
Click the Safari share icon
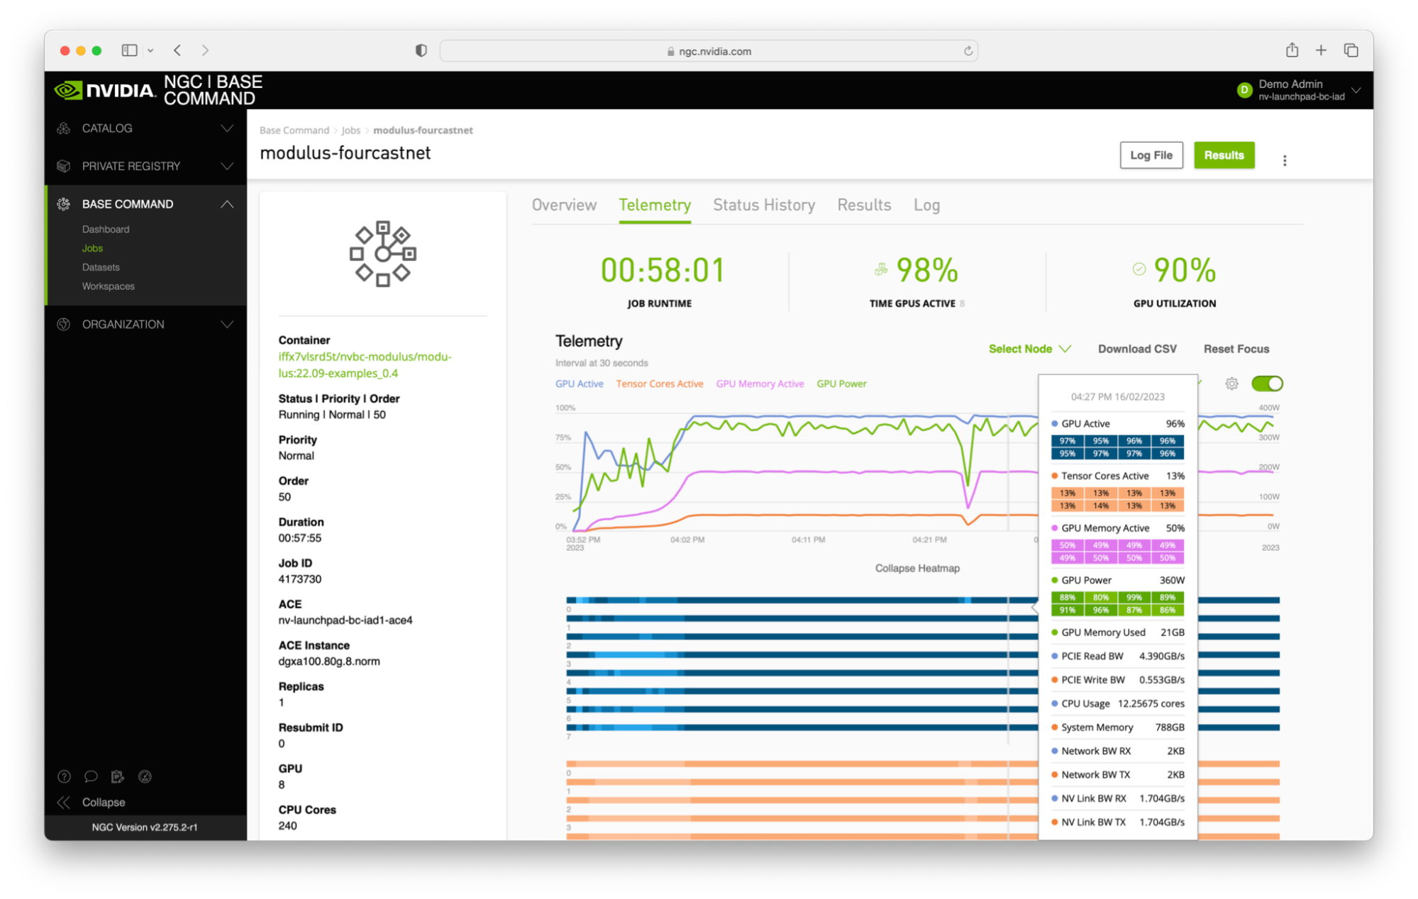click(x=1292, y=50)
